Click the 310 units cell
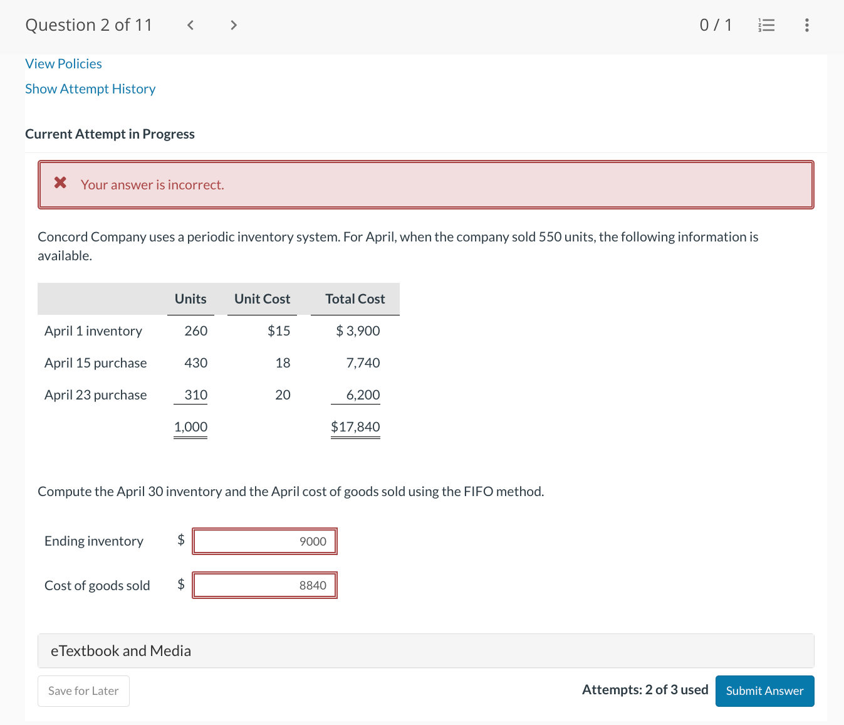 [196, 395]
